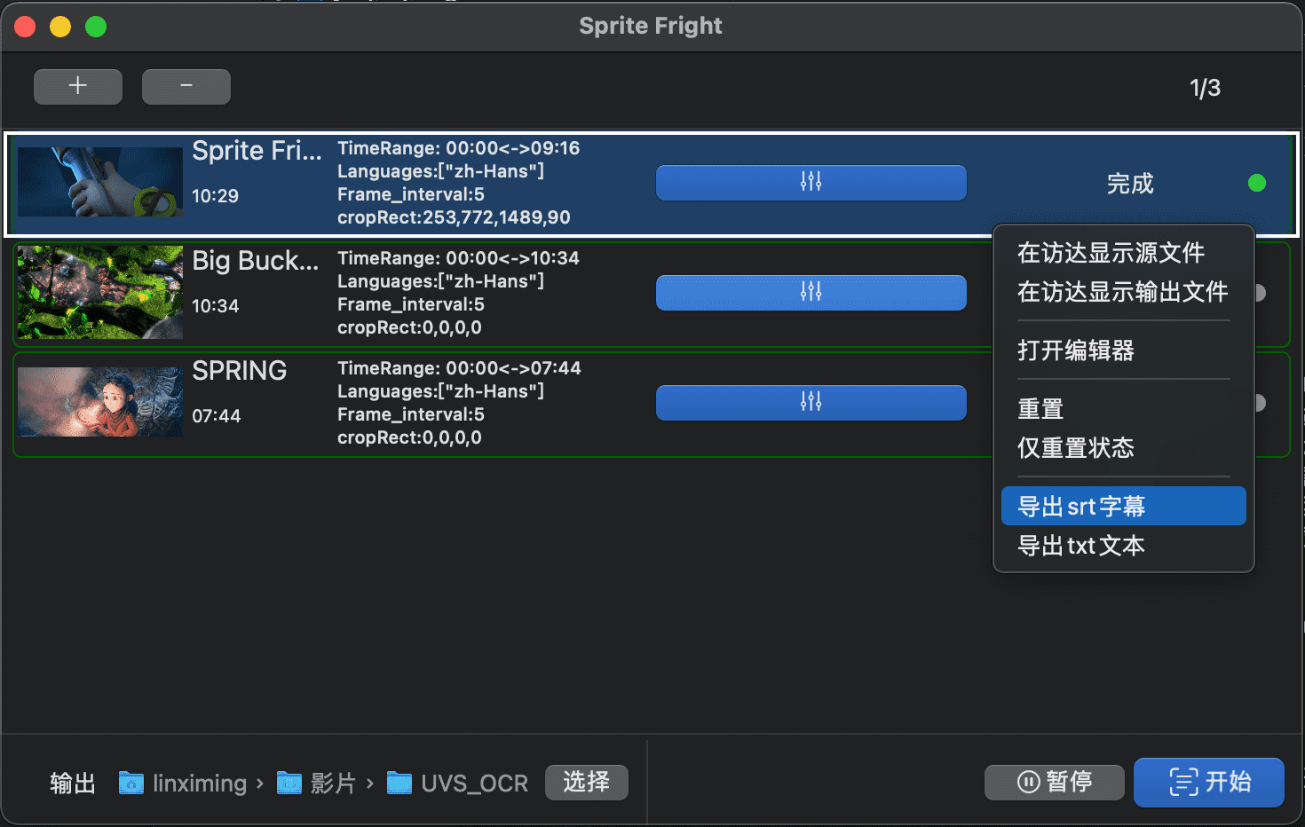Screen dimensions: 1305x827
Task: Click the linximing folder icon in output path
Action: [x=131, y=783]
